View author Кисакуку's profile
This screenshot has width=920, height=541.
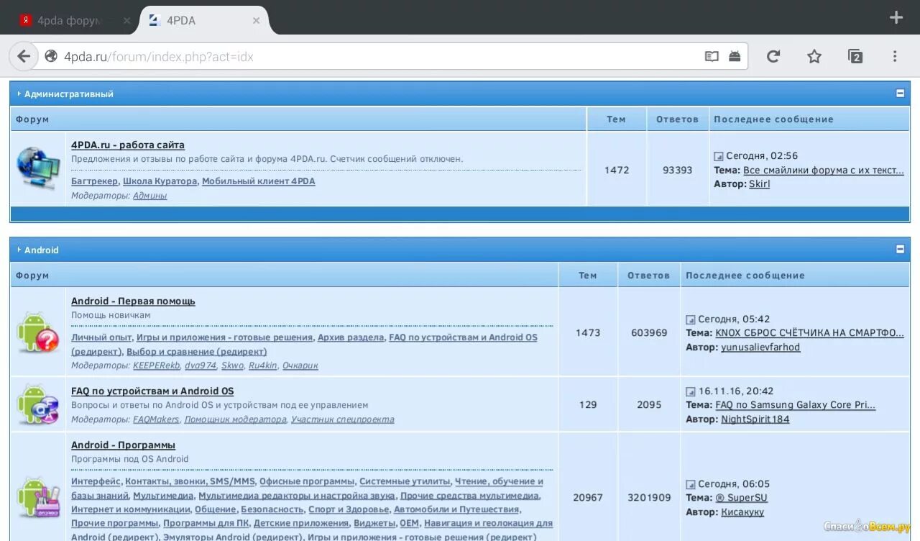[x=742, y=512]
